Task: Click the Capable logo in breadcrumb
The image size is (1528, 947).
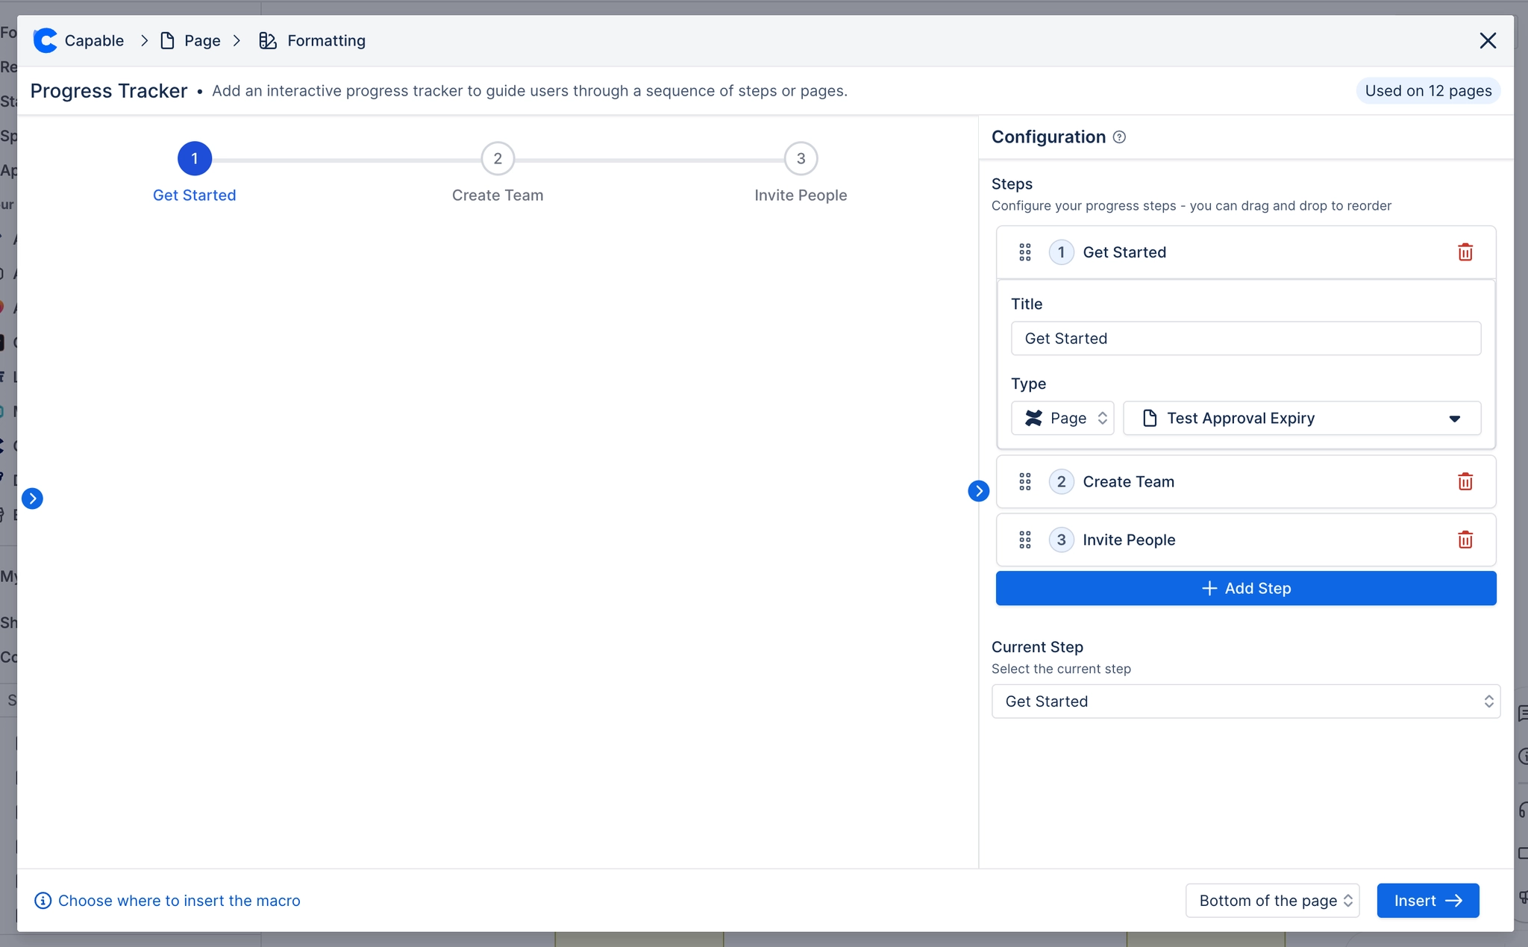Action: click(x=46, y=40)
